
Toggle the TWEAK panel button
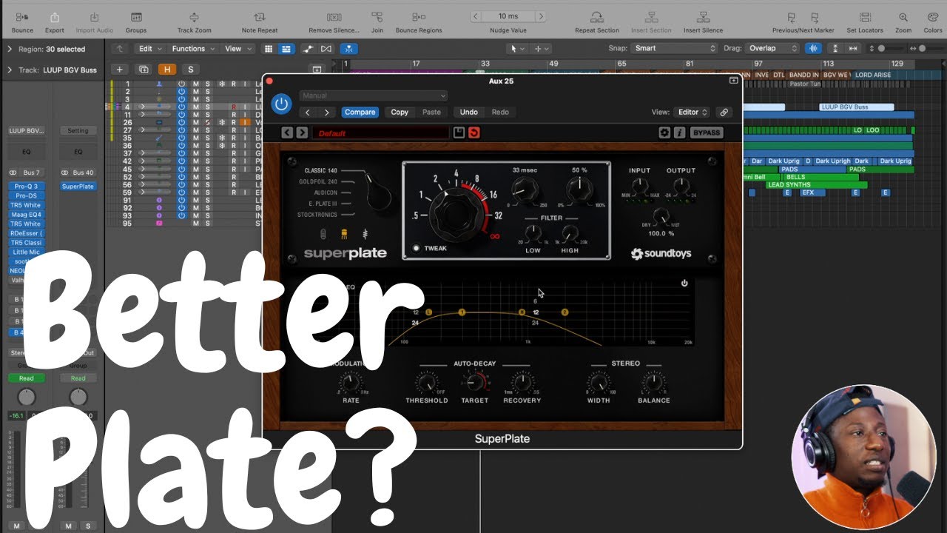417,248
